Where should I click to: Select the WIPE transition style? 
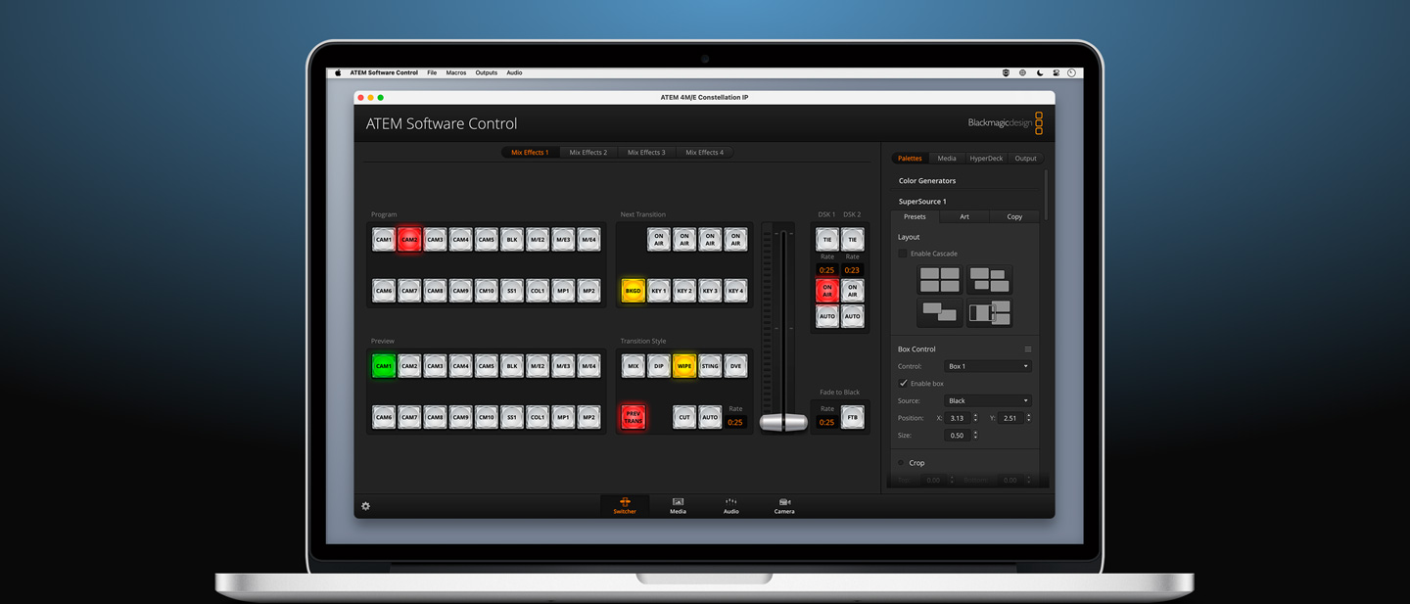tap(683, 365)
